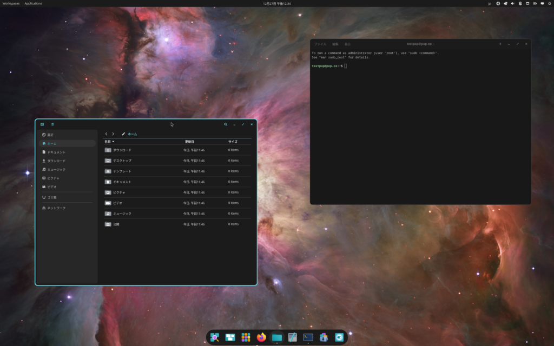The height and width of the screenshot is (346, 554).
Task: Sort files by 更新日 column header
Action: (189, 142)
